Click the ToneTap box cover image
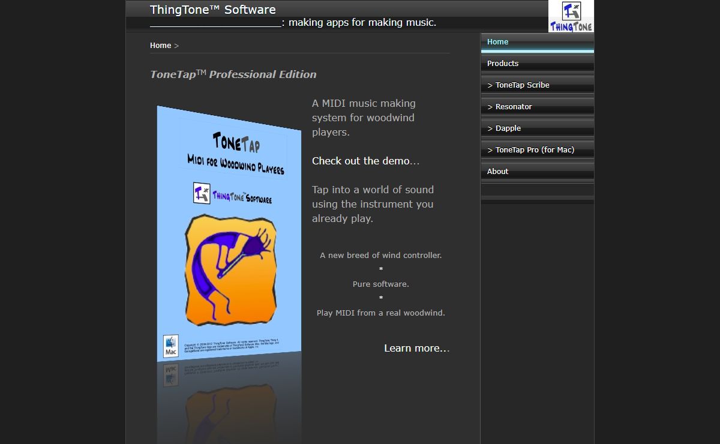The width and height of the screenshot is (720, 444). [x=229, y=234]
